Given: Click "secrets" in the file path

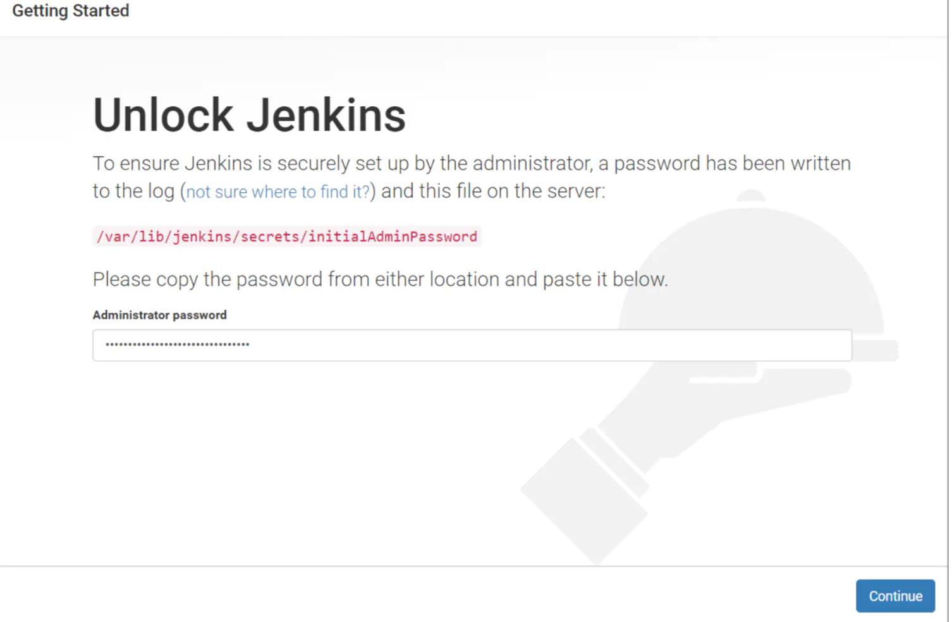Looking at the screenshot, I should [x=270, y=236].
